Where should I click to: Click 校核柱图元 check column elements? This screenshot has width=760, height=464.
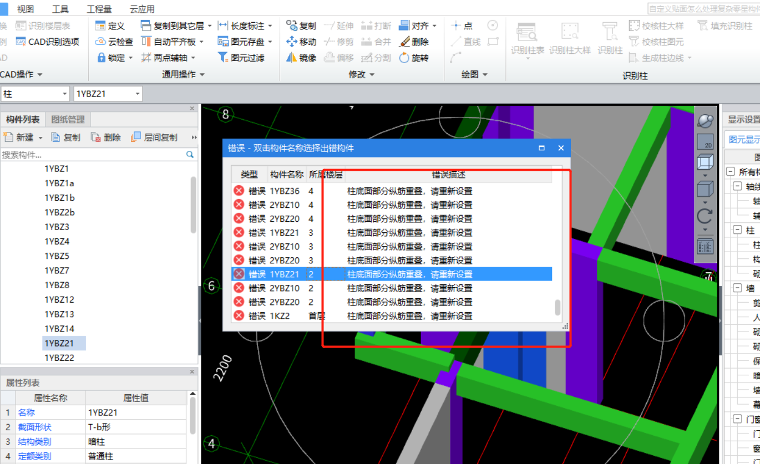[x=657, y=42]
